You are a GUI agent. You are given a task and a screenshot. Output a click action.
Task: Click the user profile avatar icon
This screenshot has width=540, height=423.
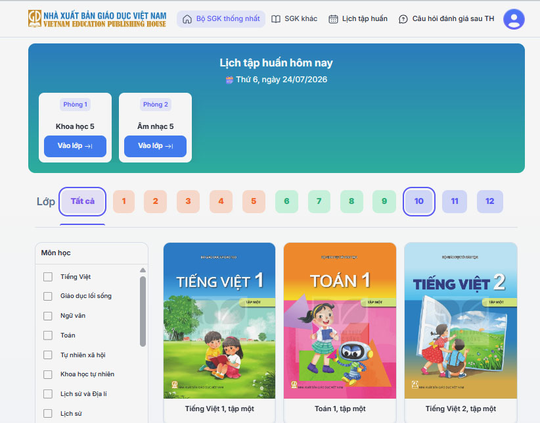point(514,19)
